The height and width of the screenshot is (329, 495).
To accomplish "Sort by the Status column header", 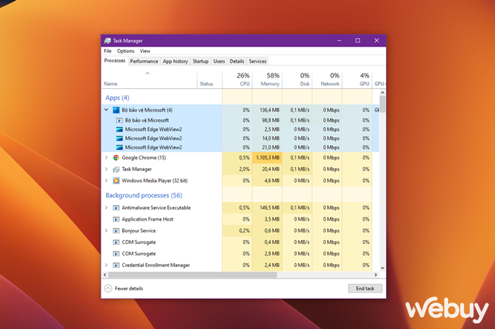I will 210,80.
